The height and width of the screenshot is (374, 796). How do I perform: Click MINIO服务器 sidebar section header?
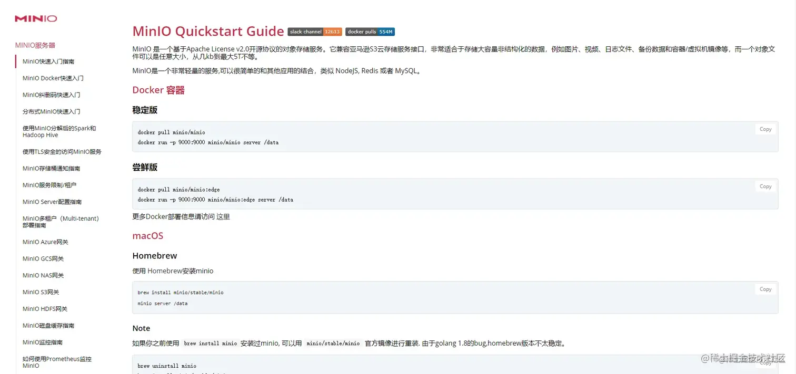(x=35, y=45)
